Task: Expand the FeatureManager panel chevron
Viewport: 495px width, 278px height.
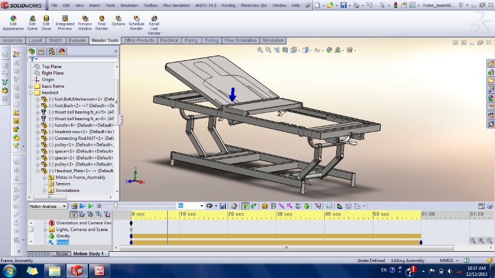Action: click(x=115, y=51)
